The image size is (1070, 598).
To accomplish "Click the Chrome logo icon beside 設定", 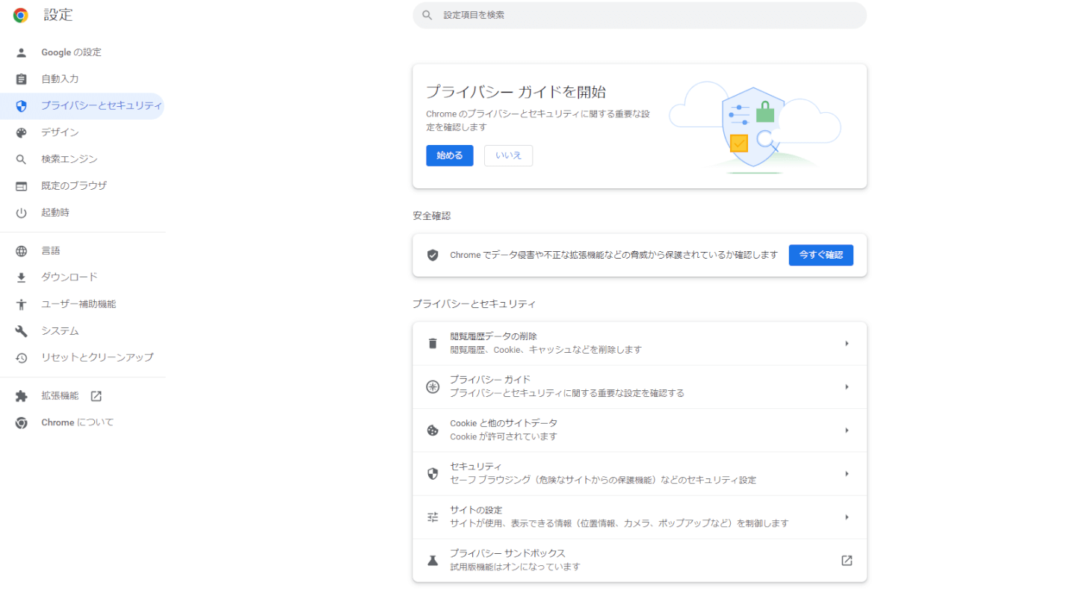I will (x=21, y=15).
